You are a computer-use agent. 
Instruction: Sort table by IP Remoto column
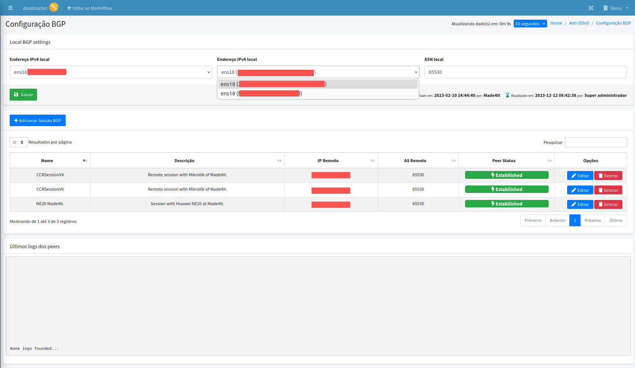point(331,161)
